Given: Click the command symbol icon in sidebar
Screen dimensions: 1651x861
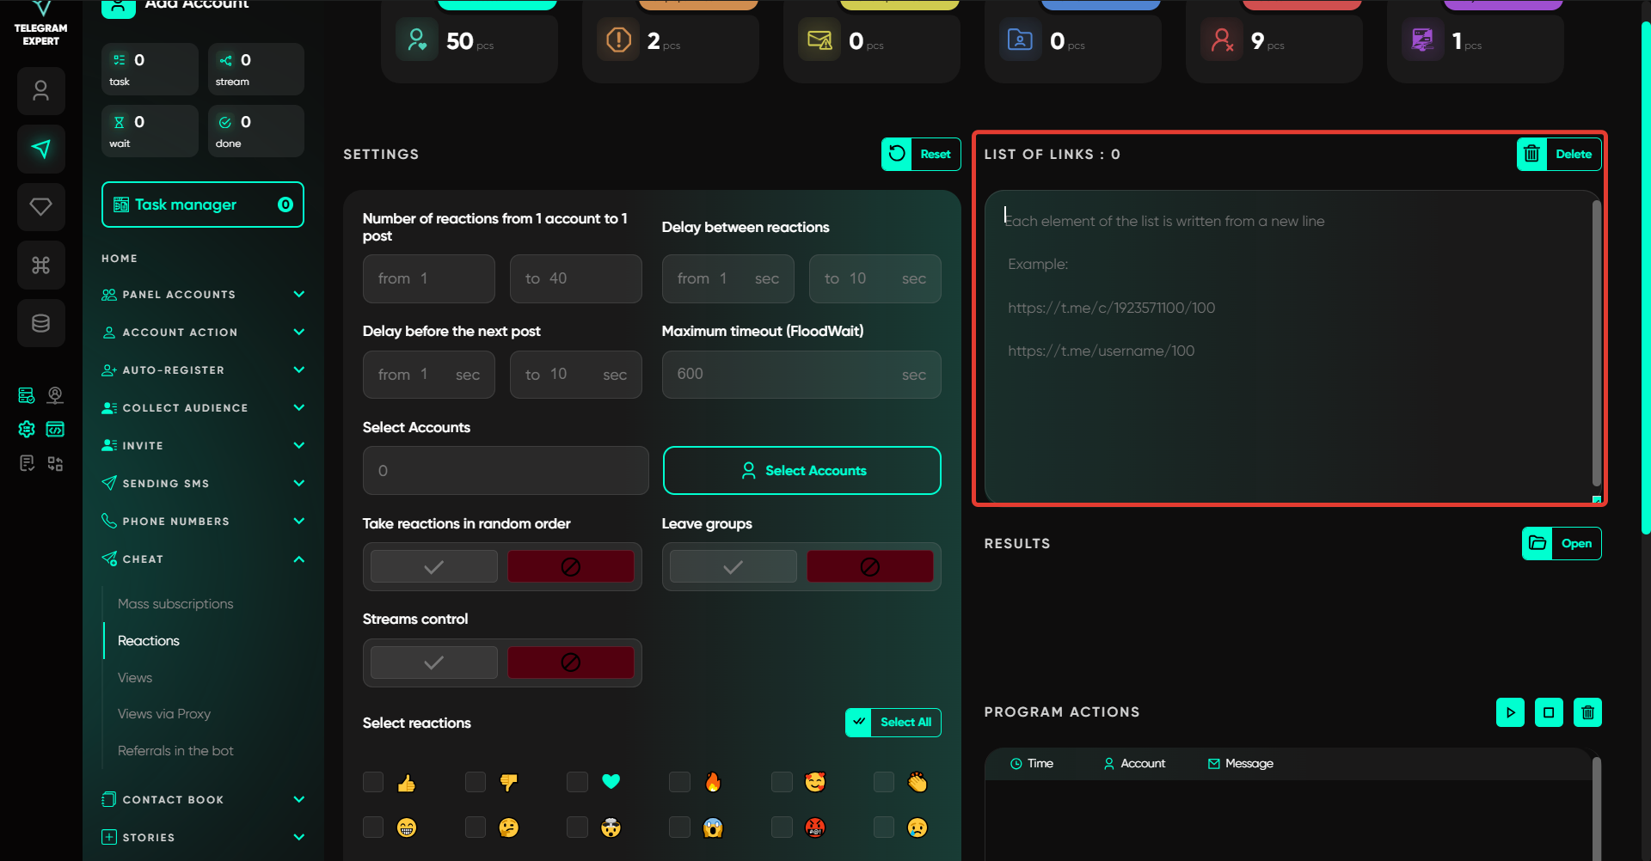Looking at the screenshot, I should (x=40, y=265).
